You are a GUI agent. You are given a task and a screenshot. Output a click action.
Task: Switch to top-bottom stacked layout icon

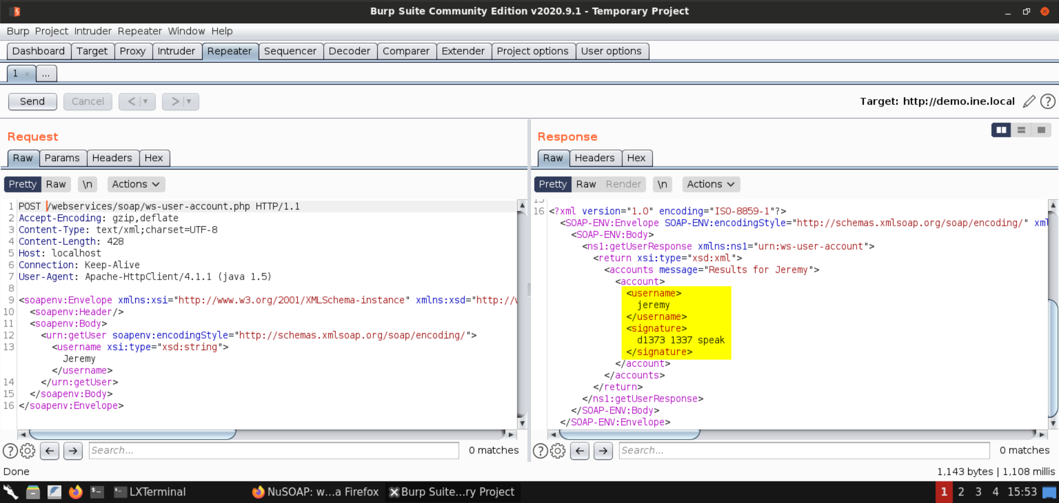pyautogui.click(x=1021, y=130)
